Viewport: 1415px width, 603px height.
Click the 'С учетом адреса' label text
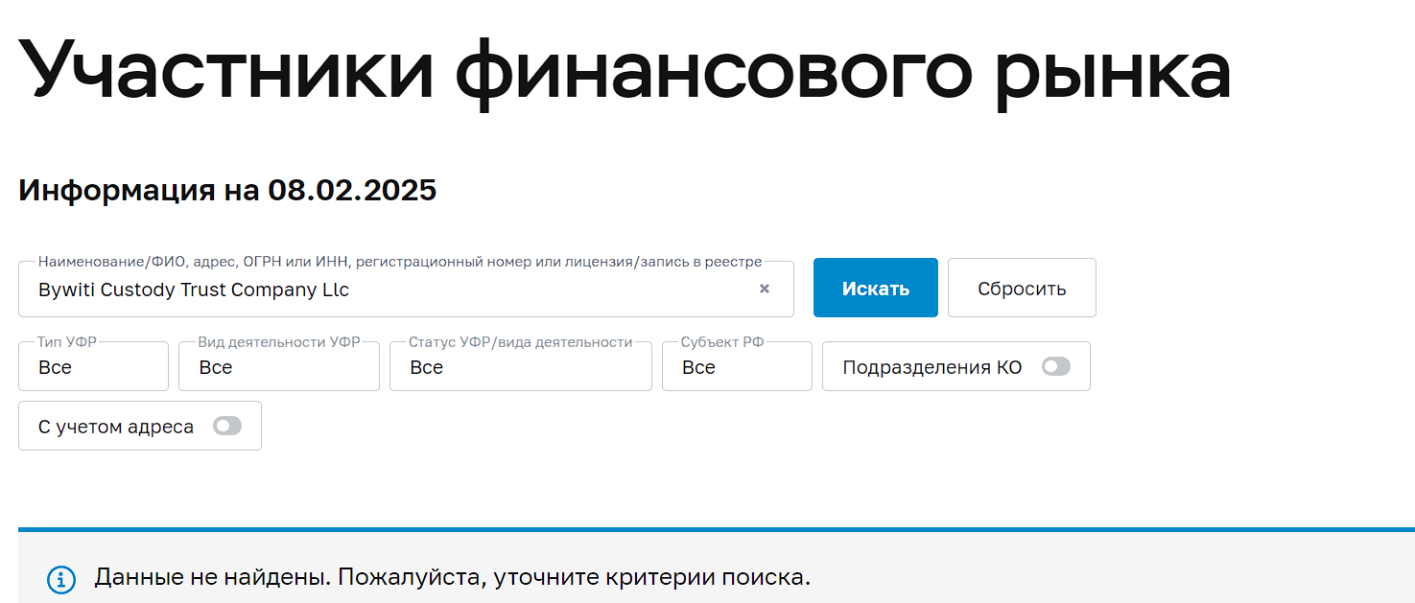tap(116, 427)
